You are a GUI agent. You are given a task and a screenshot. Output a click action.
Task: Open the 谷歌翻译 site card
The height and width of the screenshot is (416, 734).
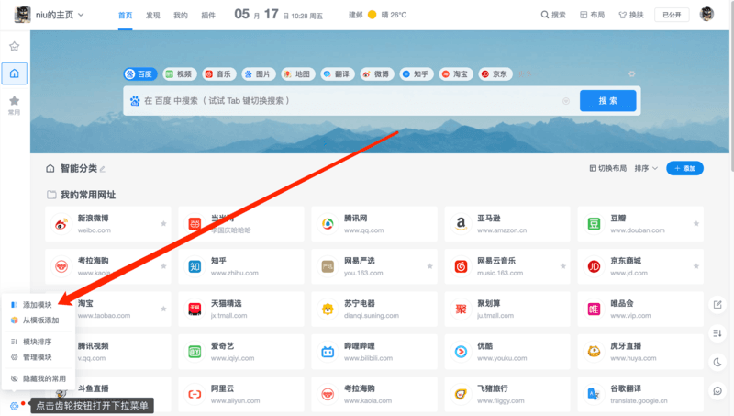(x=640, y=395)
